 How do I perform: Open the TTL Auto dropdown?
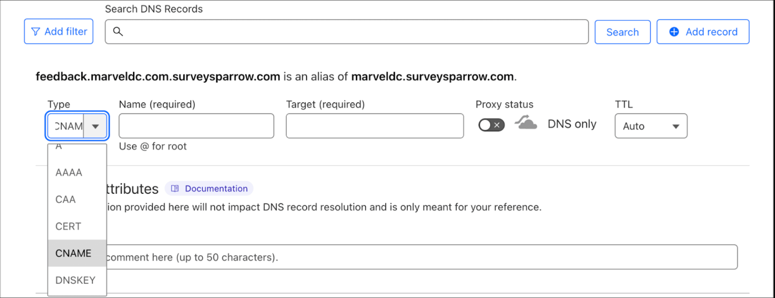click(651, 126)
